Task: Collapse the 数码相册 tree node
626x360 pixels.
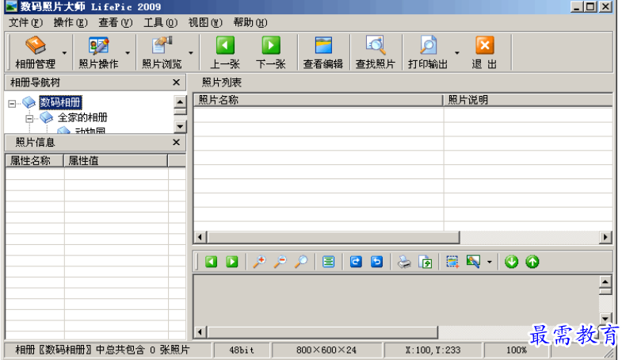Action: 12,104
